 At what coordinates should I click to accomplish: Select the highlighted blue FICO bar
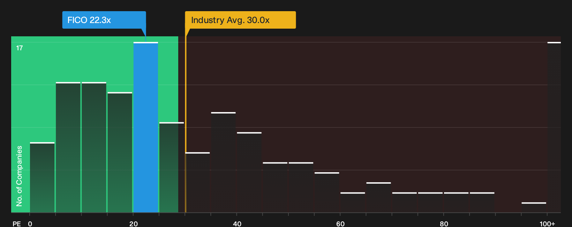146,127
